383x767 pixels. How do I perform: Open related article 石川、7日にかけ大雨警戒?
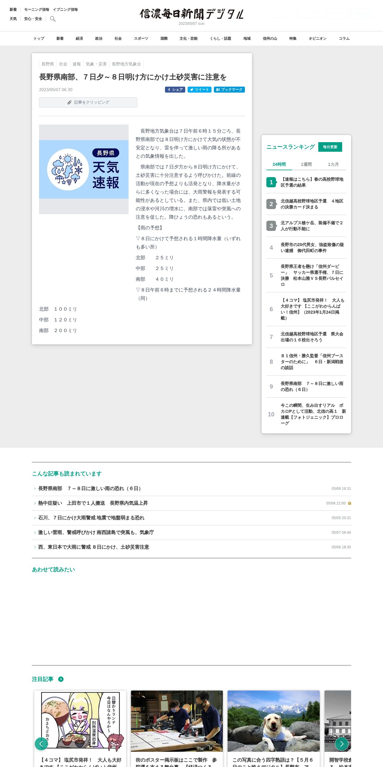pos(191,518)
